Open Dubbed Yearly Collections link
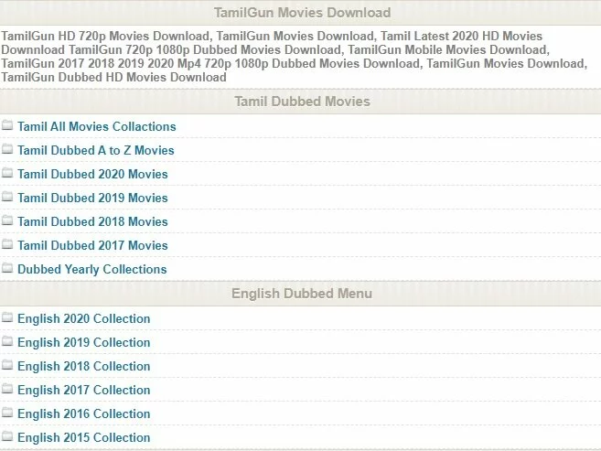Viewport: 601px width, 451px height. point(92,269)
